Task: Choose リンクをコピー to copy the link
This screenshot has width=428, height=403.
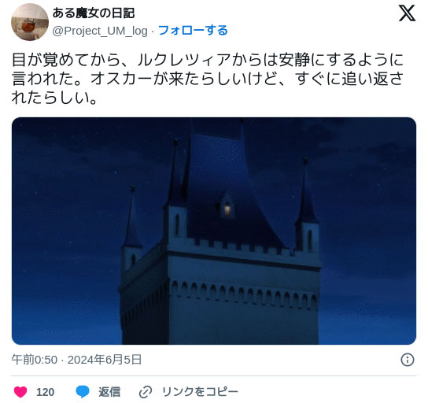Action: pyautogui.click(x=200, y=392)
